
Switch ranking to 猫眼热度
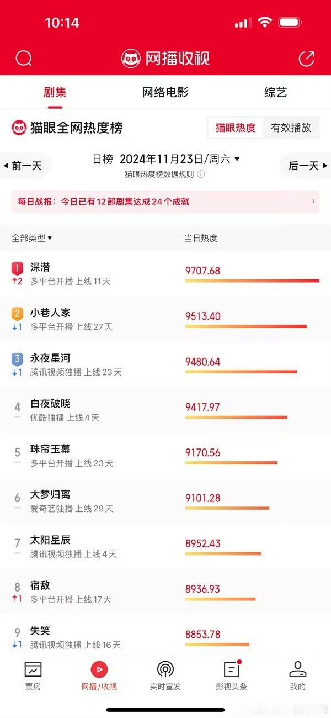coord(236,128)
